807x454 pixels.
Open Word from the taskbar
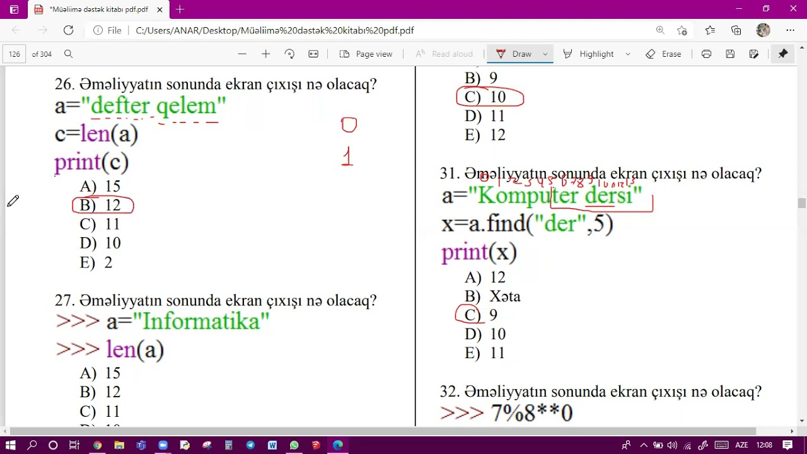(x=272, y=445)
